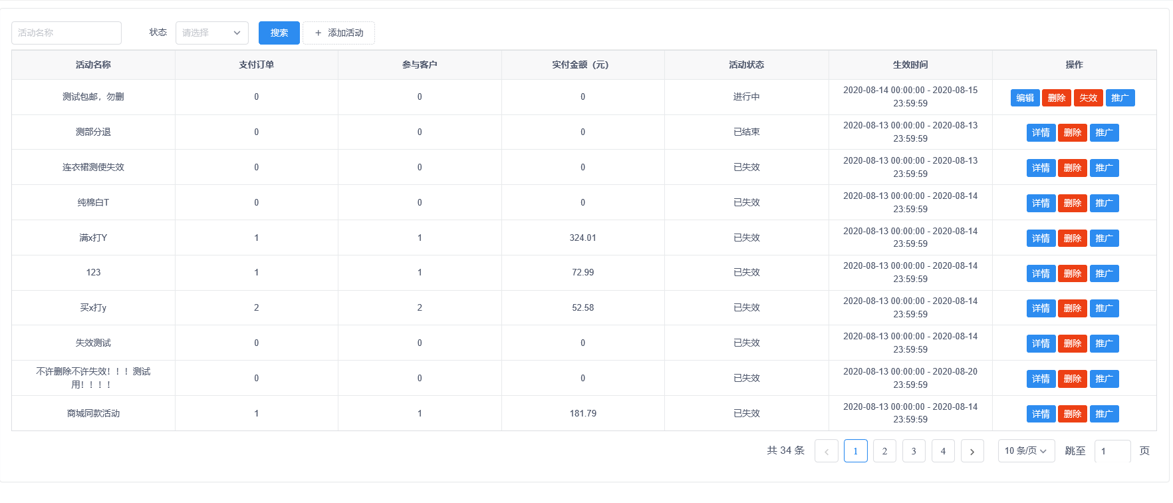Click 失效 for 测试包邮，勿删
Viewport: 1173px width, 503px height.
click(x=1088, y=98)
